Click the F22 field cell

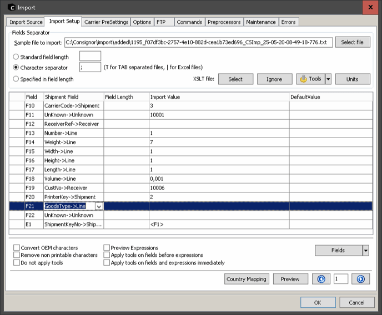(34, 215)
